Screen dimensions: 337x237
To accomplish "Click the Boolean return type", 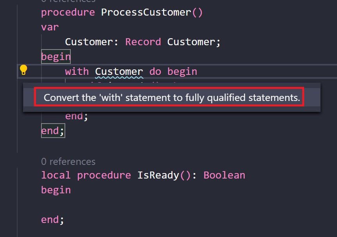I will [224, 175].
